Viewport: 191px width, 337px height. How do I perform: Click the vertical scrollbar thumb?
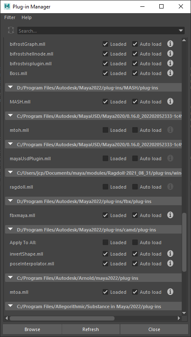(x=184, y=242)
